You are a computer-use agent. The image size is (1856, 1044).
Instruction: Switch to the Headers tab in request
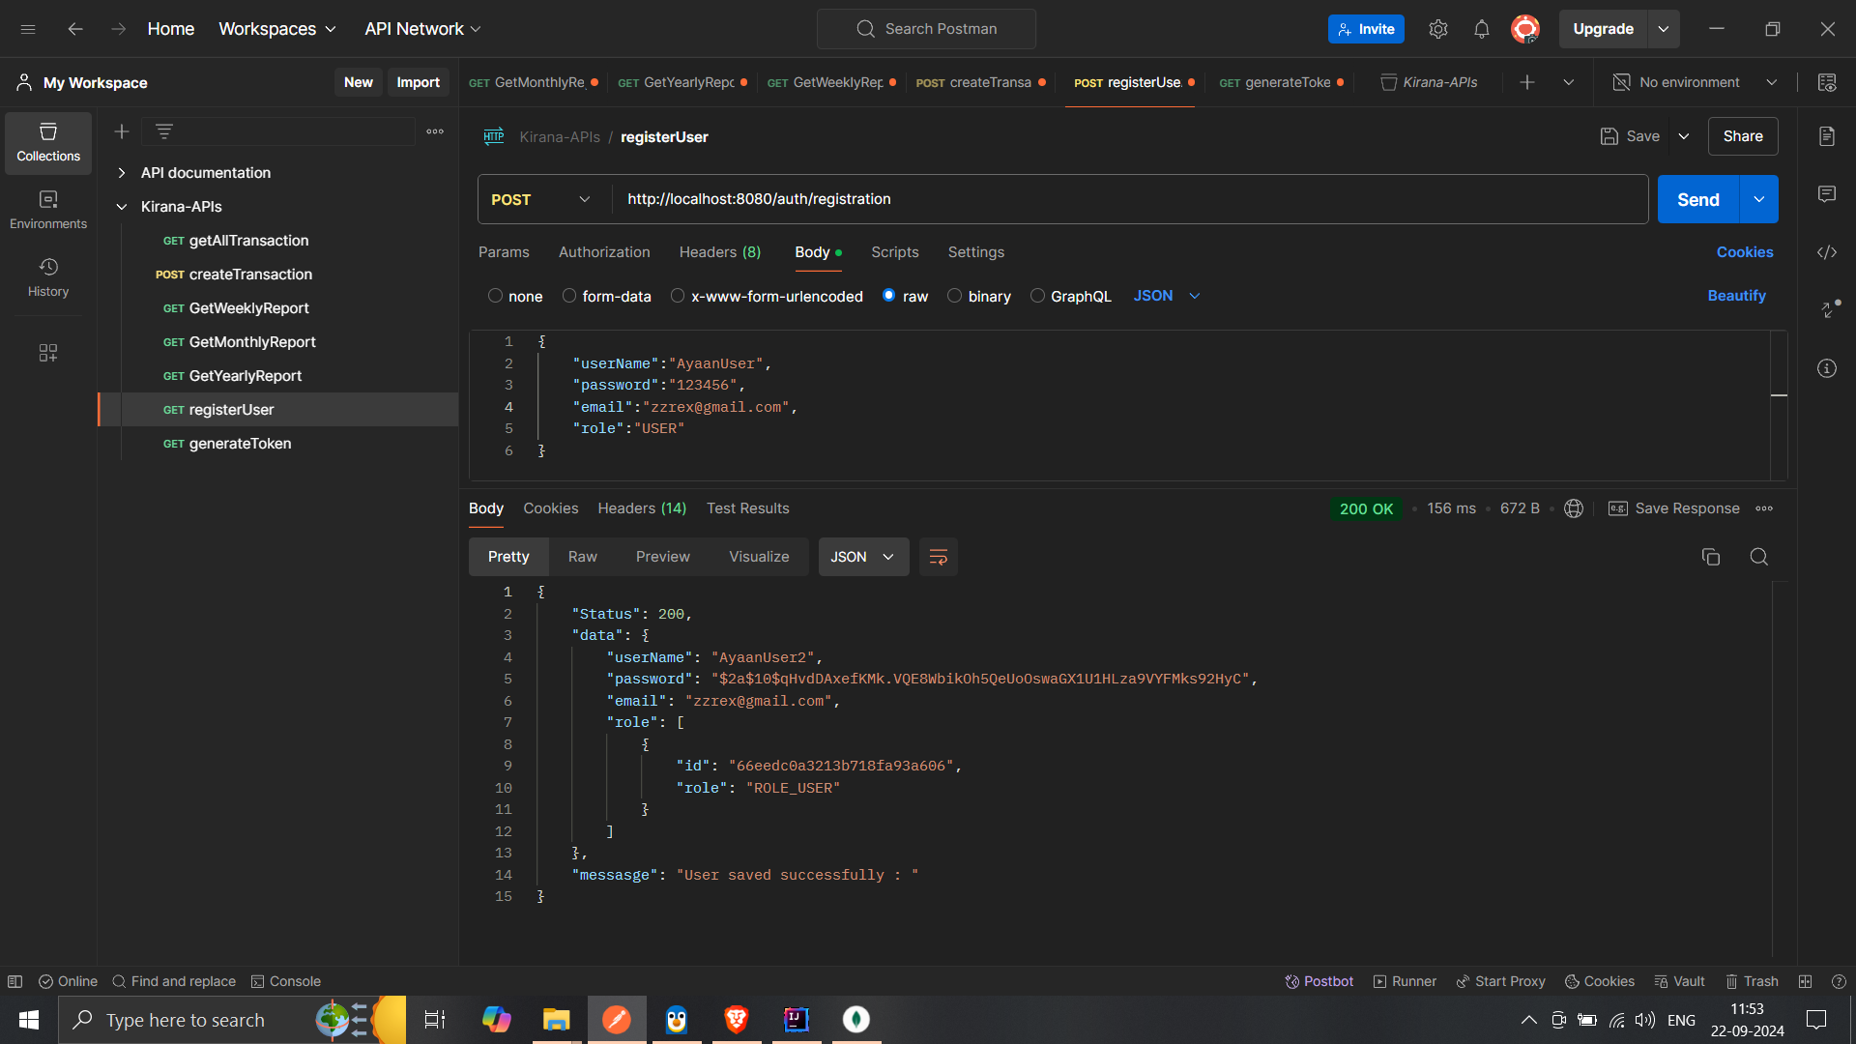point(719,251)
